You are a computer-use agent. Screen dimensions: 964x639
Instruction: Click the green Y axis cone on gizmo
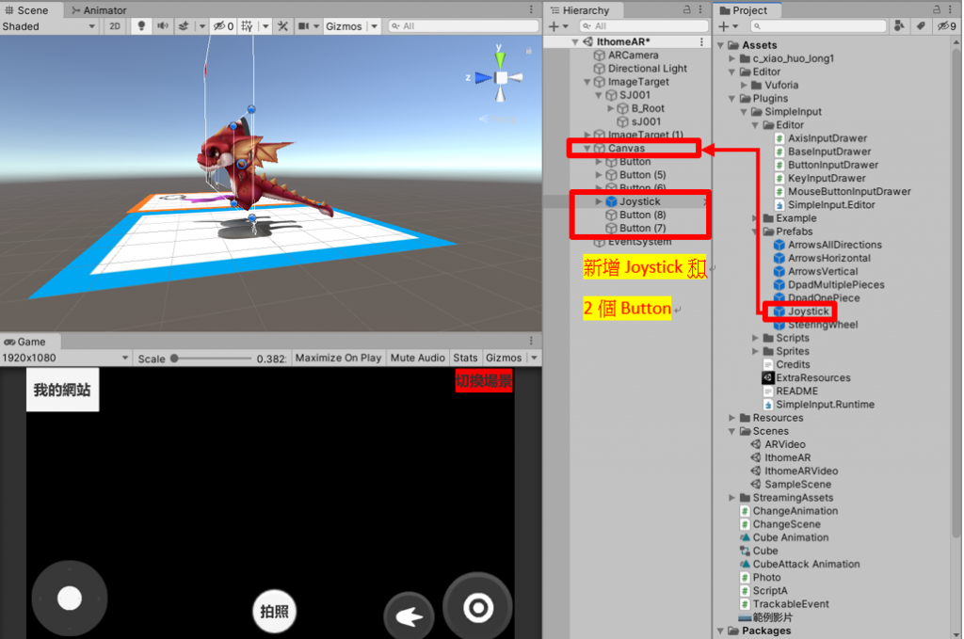point(500,59)
